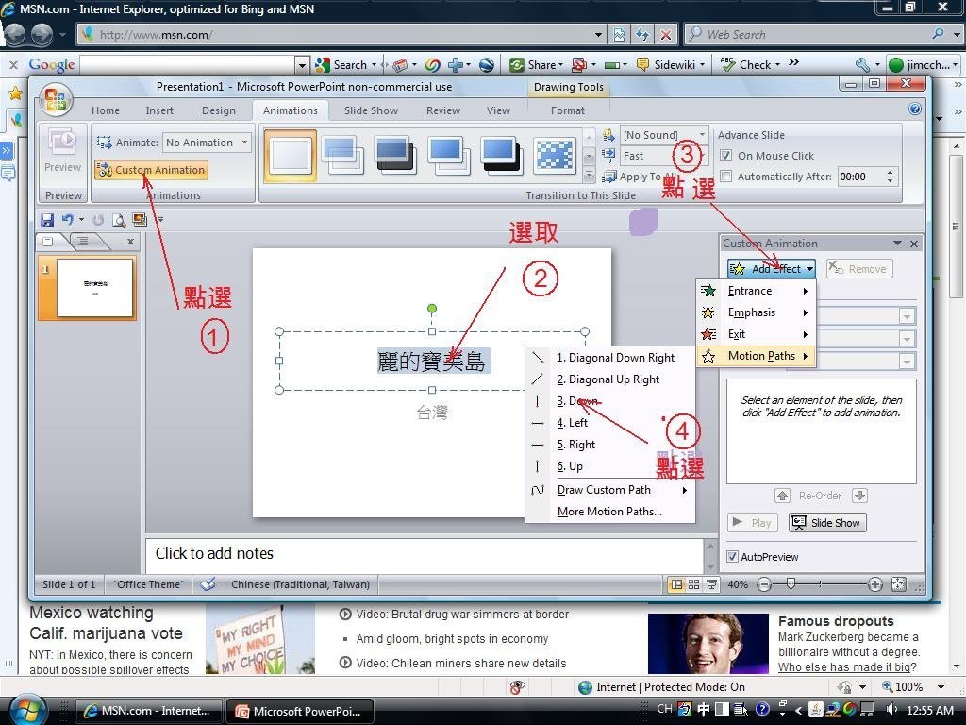Click the MSN.com taskbar button

pos(148,711)
